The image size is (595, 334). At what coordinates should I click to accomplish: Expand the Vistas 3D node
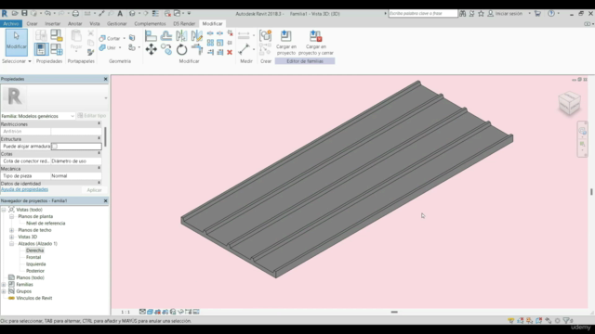pyautogui.click(x=11, y=237)
